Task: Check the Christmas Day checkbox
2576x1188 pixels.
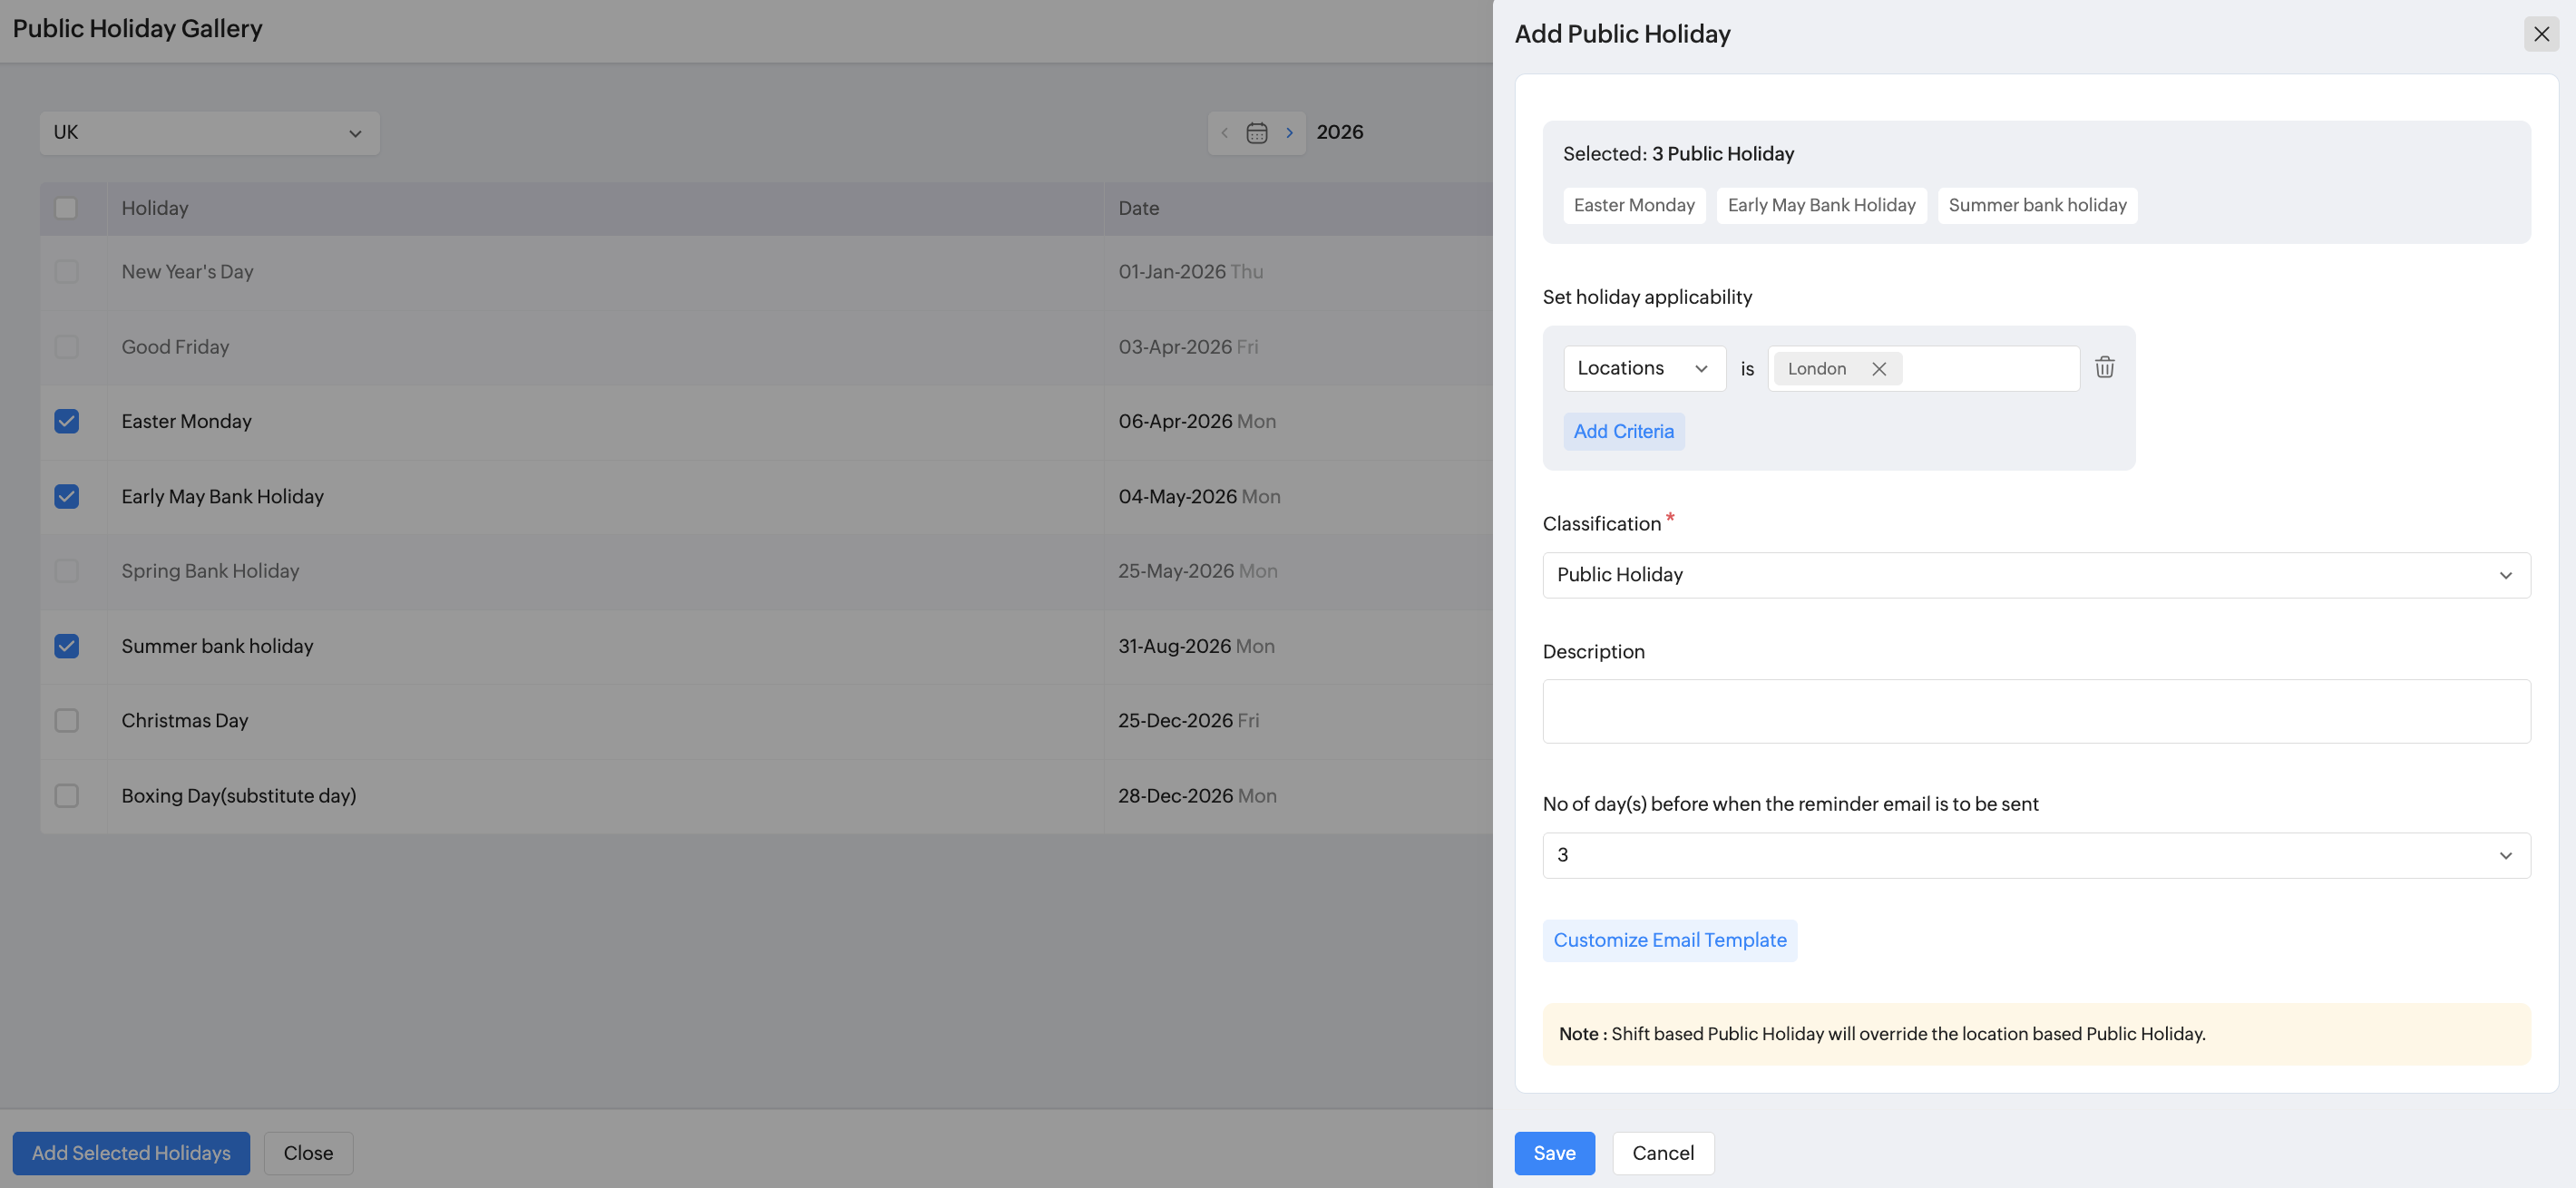Action: 66,720
